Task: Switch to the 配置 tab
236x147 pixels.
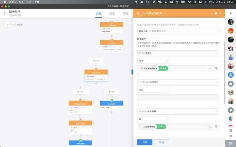Action: (112, 13)
